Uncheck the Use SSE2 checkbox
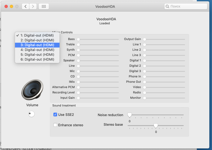The height and width of the screenshot is (150, 212). click(x=55, y=115)
